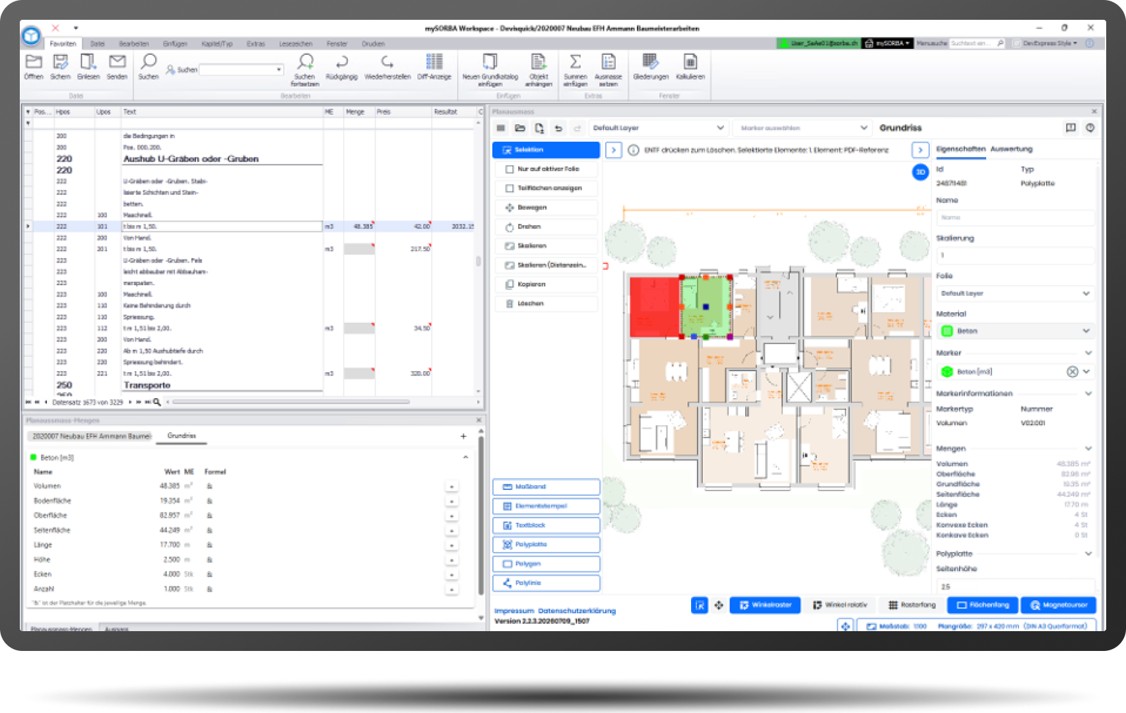Select the Polyplatte drawing tool

[x=546, y=545]
